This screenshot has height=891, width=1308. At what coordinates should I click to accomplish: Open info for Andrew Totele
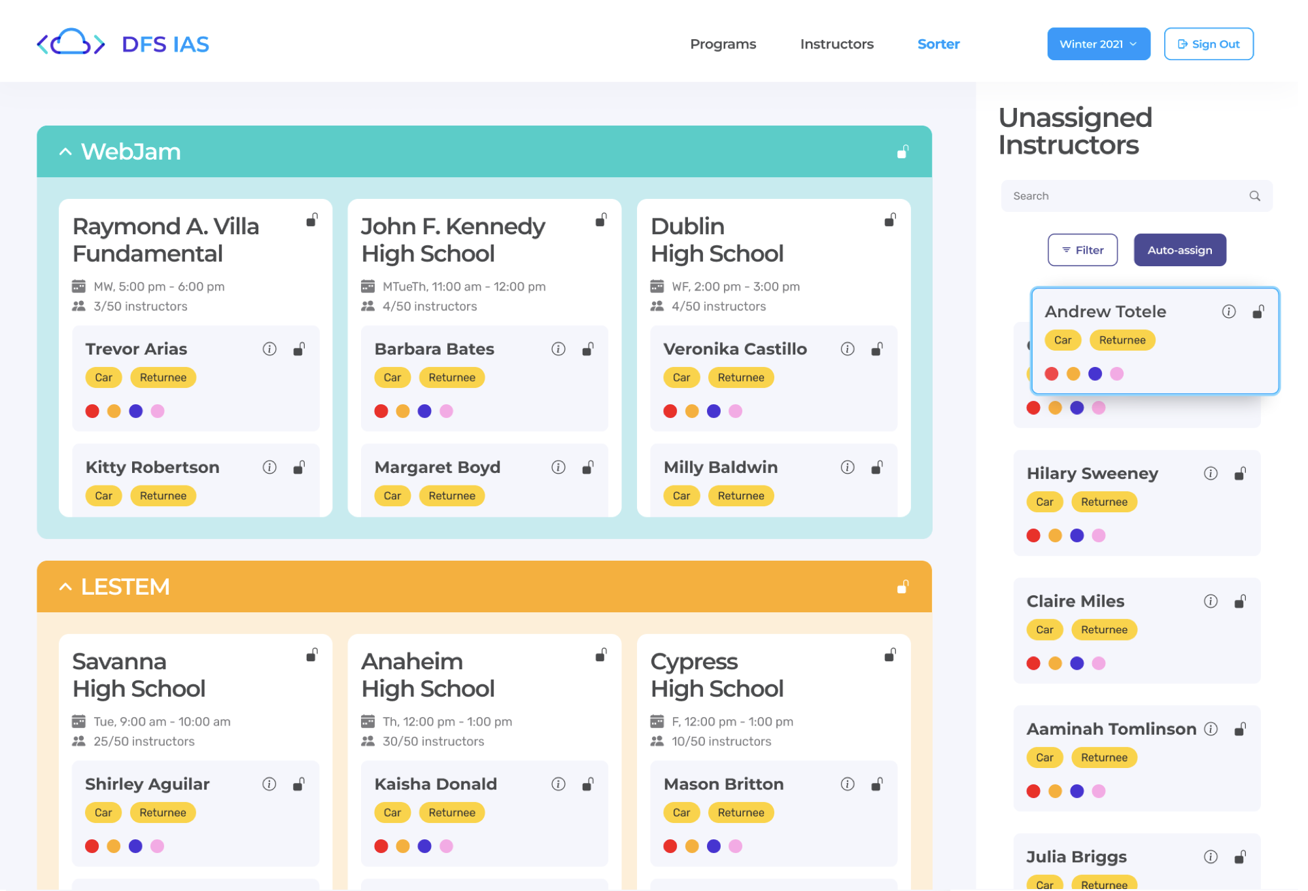[1228, 312]
